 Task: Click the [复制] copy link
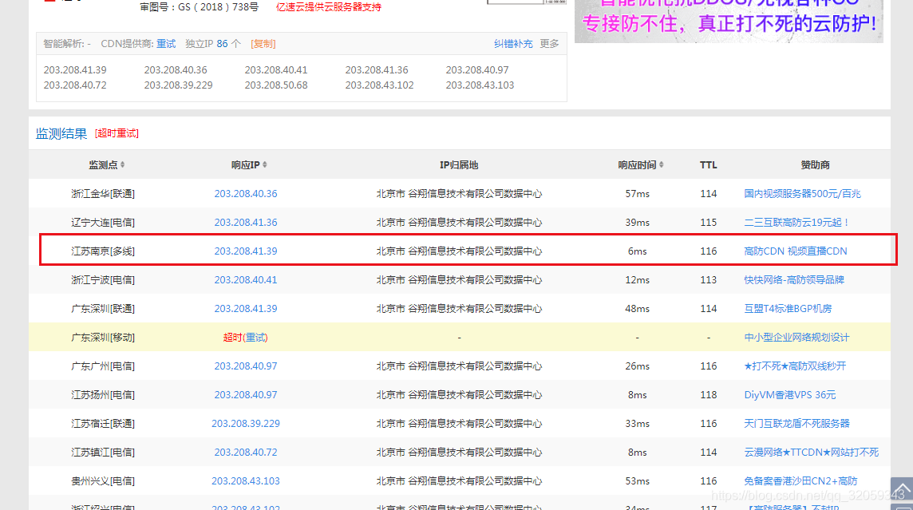263,44
